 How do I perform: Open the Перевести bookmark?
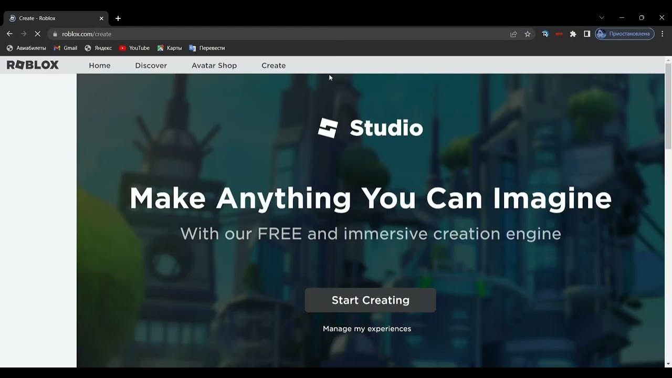(x=207, y=48)
